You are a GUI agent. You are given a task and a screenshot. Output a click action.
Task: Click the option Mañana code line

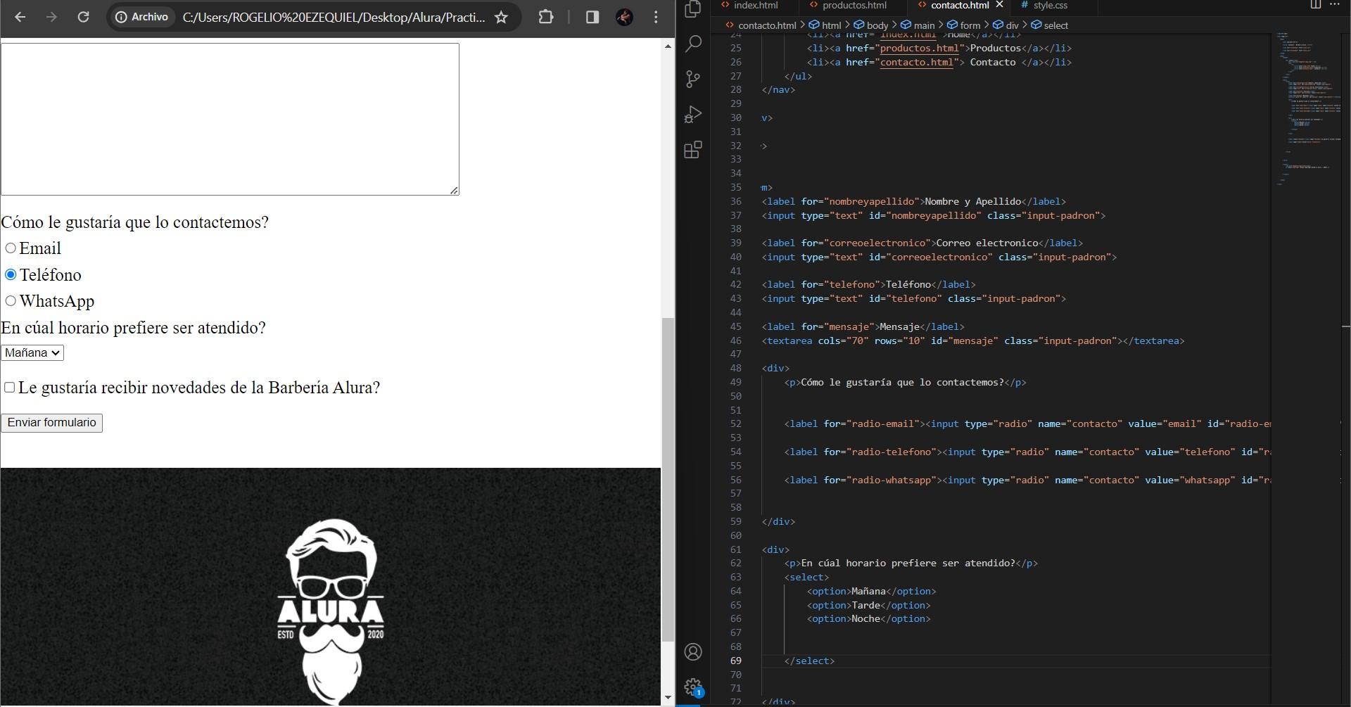[872, 591]
